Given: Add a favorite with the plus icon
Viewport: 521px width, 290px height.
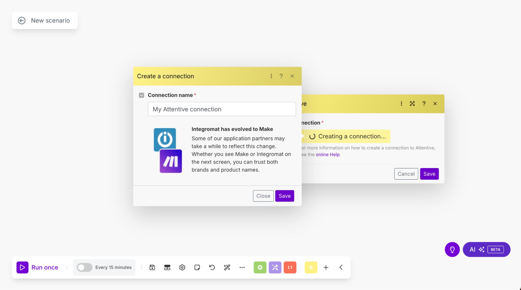Looking at the screenshot, I should pyautogui.click(x=326, y=267).
